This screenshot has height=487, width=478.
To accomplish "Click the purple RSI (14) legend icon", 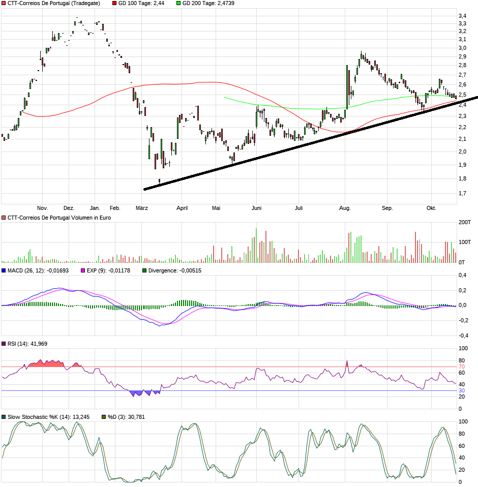I will click(4, 343).
